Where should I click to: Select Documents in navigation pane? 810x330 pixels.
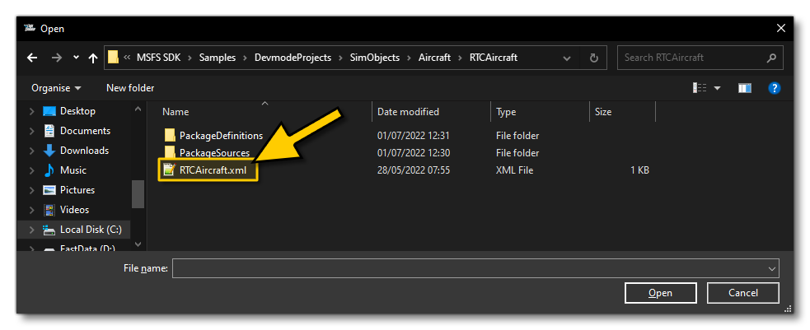tap(85, 131)
